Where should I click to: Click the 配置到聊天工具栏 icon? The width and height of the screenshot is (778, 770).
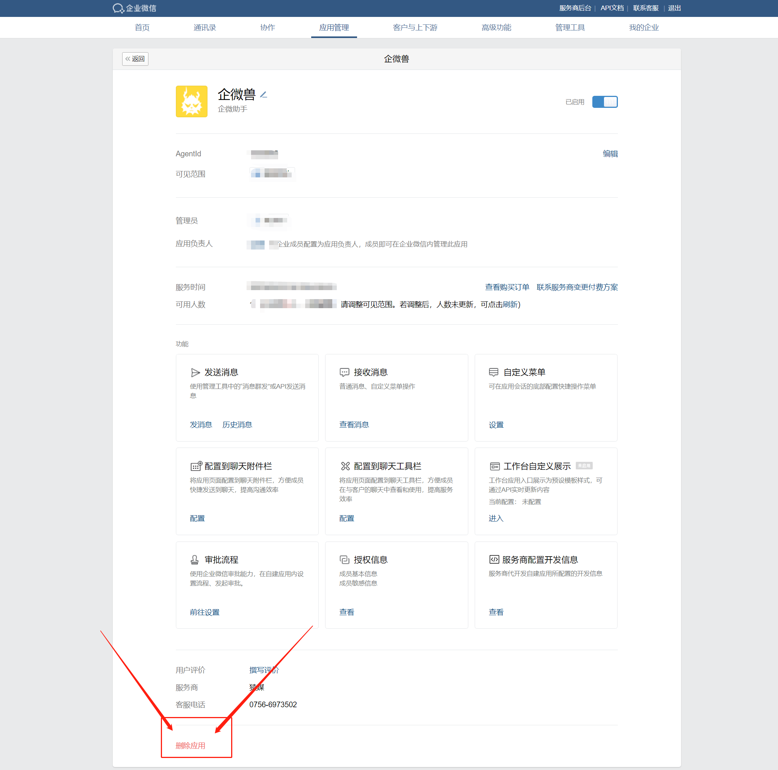[x=345, y=466]
